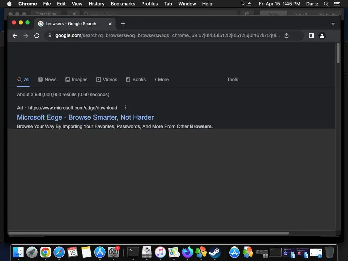Open Notification Center from the menu bar
This screenshot has width=348, height=261.
coord(337,4)
